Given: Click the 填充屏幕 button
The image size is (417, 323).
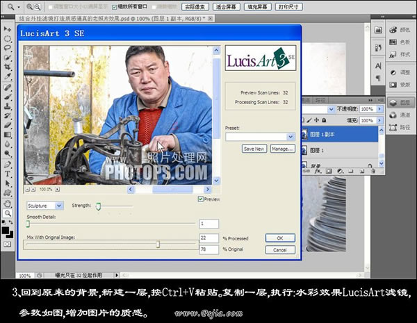Looking at the screenshot, I should tap(257, 7).
